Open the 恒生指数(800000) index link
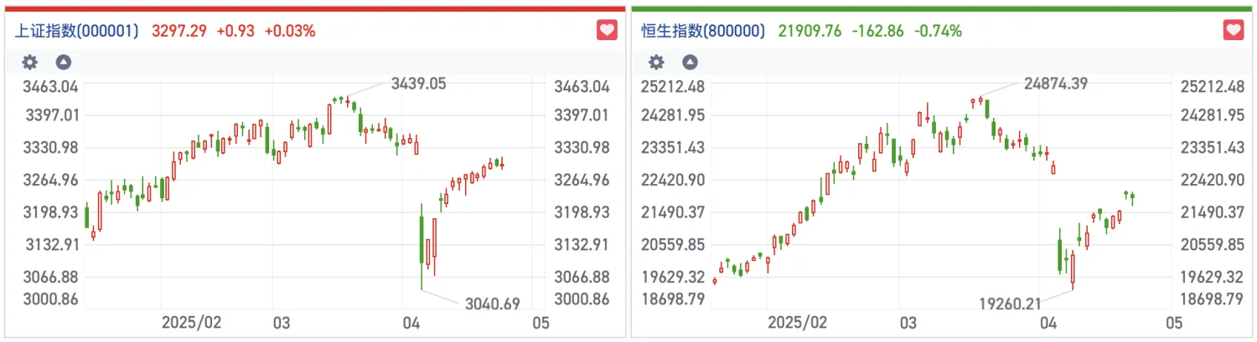The image size is (1257, 342). [x=703, y=31]
